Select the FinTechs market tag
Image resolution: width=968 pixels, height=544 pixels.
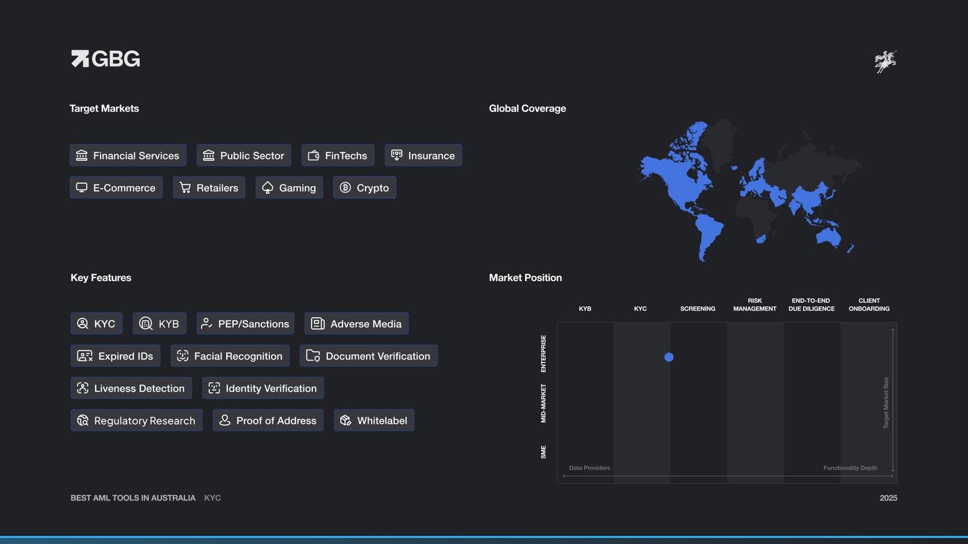click(x=338, y=155)
